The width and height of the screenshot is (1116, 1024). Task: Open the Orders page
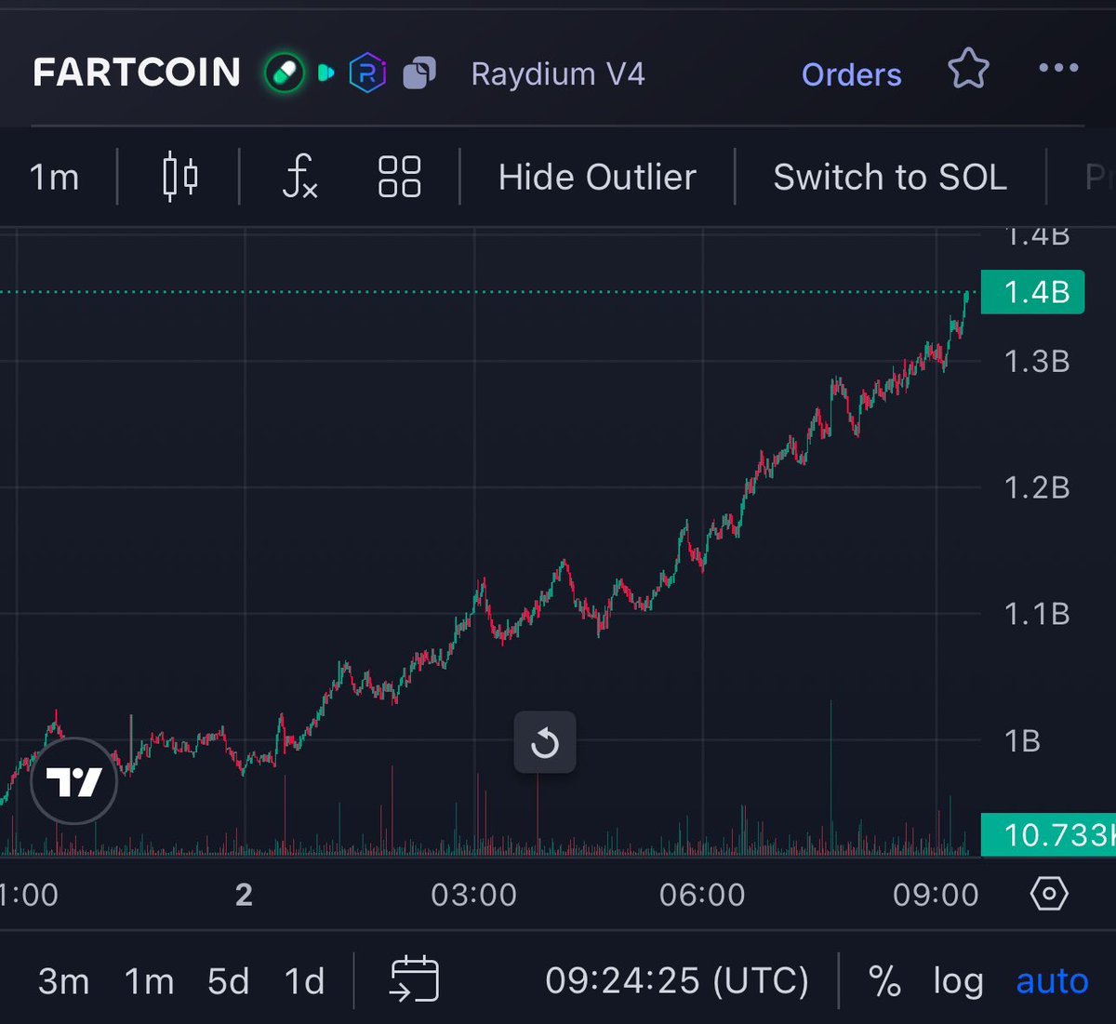point(851,74)
